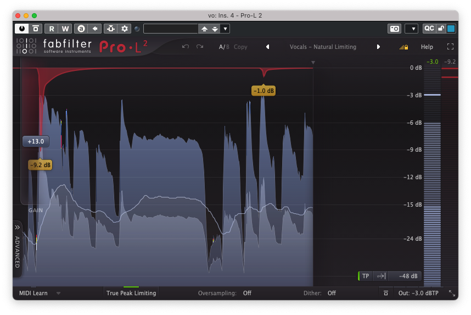The height and width of the screenshot is (315, 471).
Task: Open the Help menu
Action: click(427, 47)
